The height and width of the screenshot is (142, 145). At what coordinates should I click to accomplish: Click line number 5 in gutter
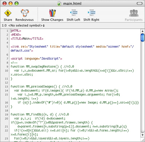7,47
